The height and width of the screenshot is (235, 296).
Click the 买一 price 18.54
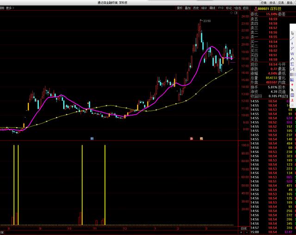tap(273, 42)
